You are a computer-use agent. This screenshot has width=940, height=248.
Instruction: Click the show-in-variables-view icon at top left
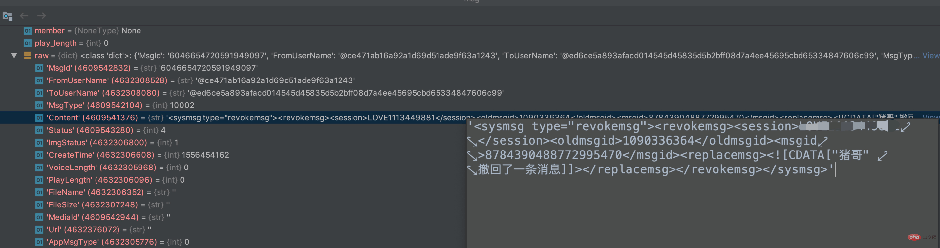coord(7,16)
